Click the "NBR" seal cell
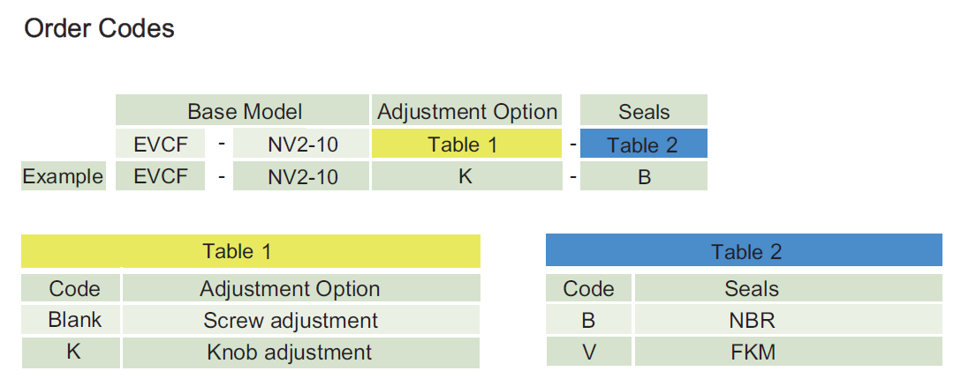The width and height of the screenshot is (961, 386). click(752, 321)
